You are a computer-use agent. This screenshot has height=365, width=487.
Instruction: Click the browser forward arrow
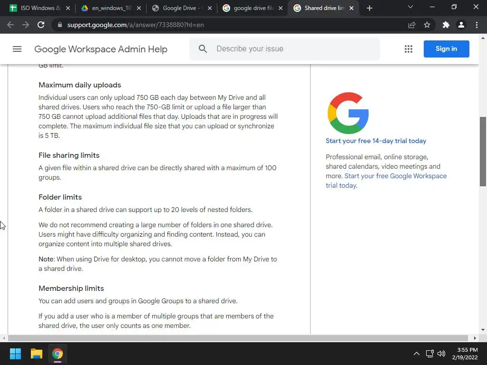coord(26,25)
